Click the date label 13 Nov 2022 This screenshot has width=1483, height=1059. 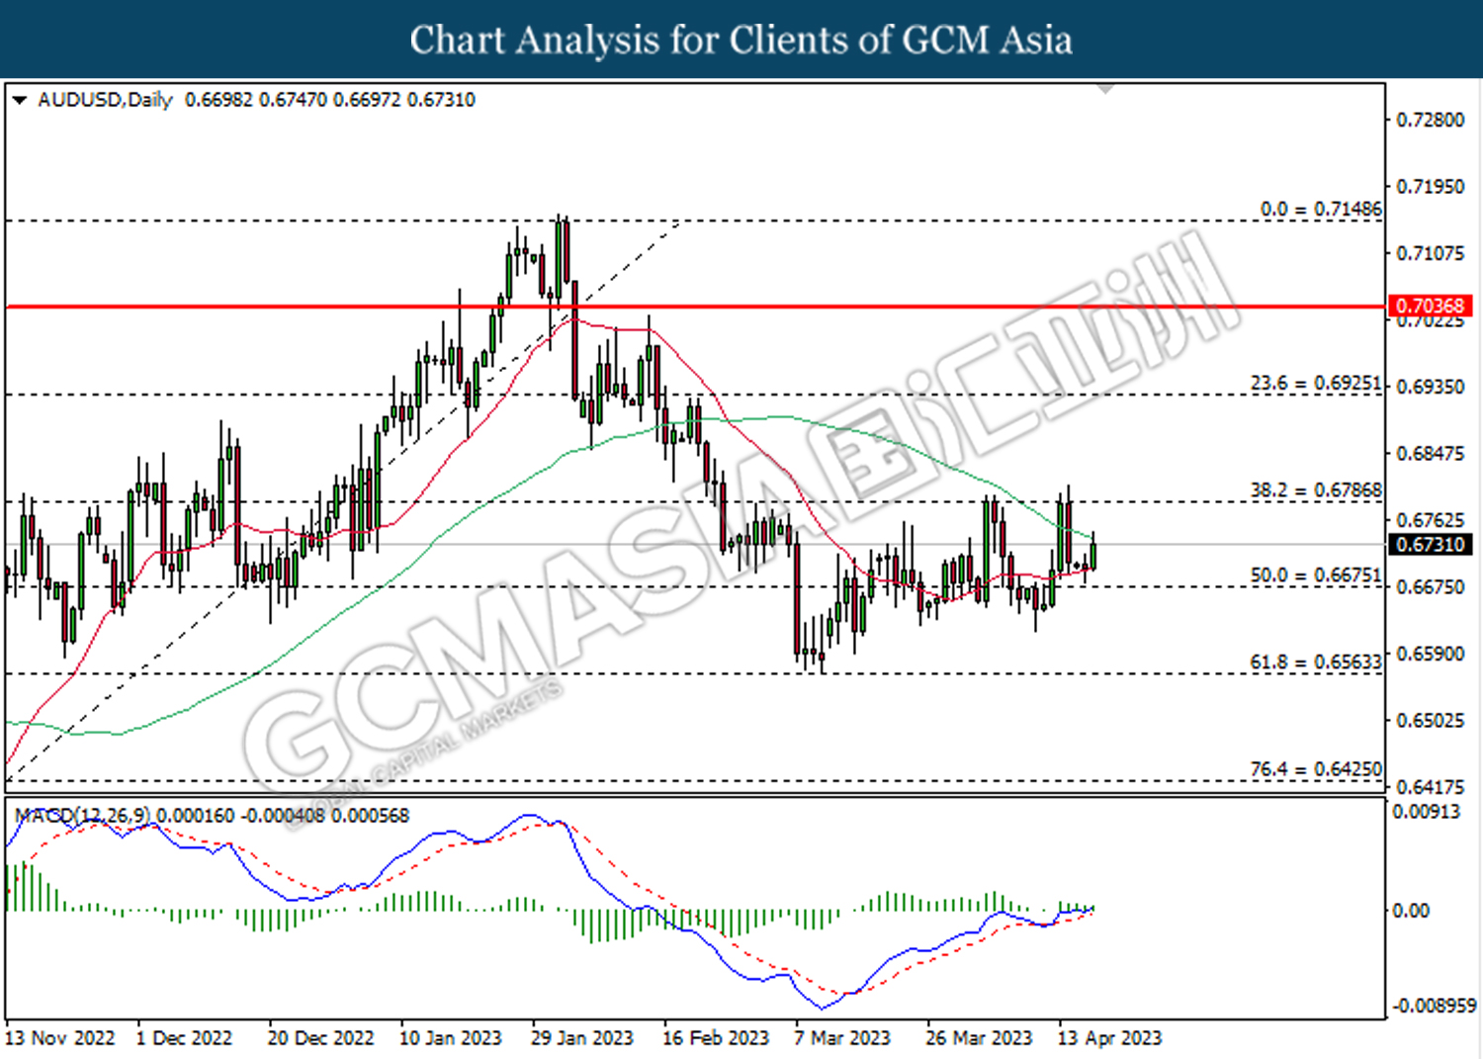click(x=60, y=1038)
